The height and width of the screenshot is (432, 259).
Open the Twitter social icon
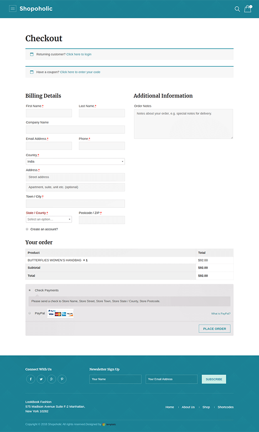[41, 379]
